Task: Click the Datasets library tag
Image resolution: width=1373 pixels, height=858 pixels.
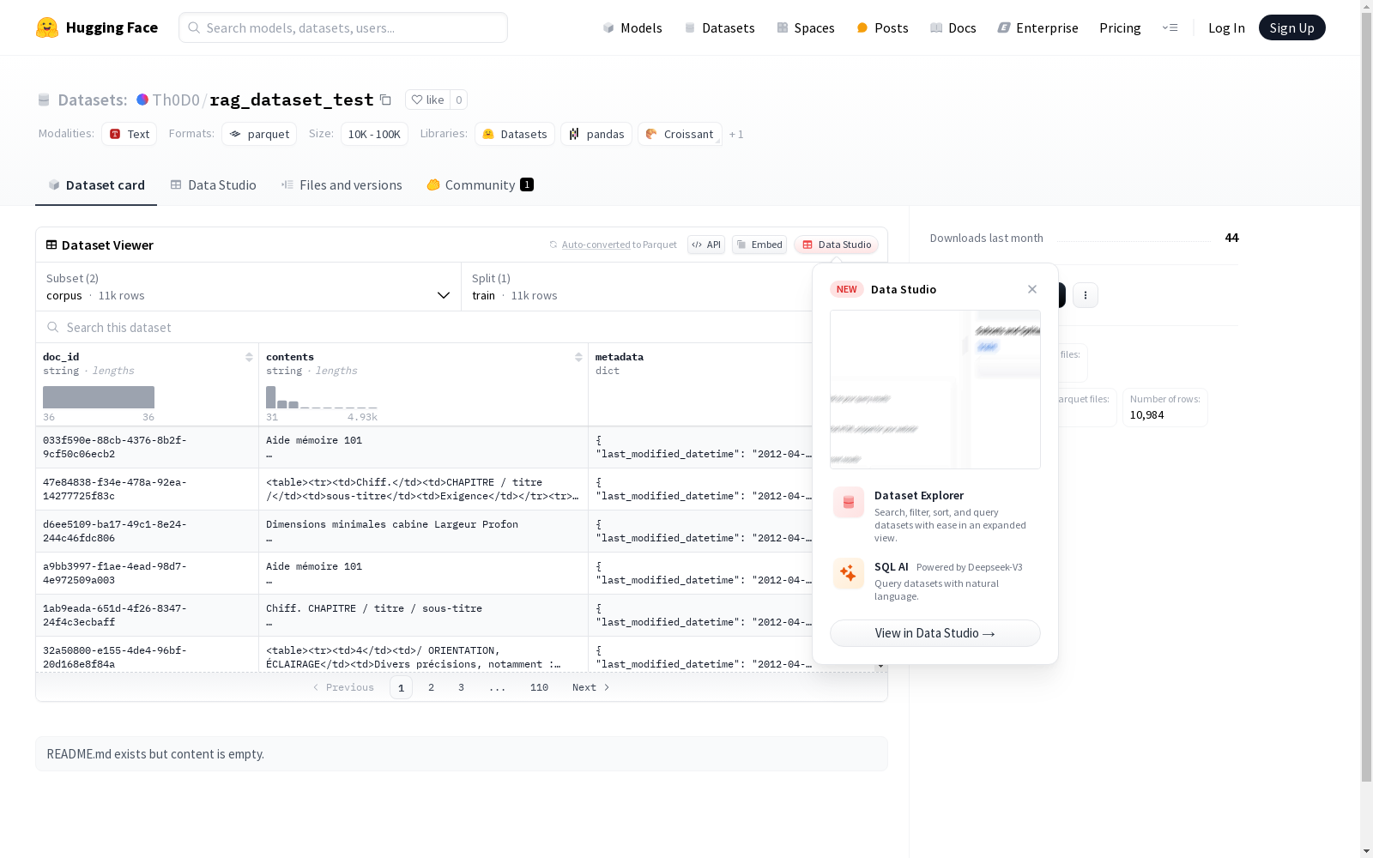Action: click(x=515, y=134)
